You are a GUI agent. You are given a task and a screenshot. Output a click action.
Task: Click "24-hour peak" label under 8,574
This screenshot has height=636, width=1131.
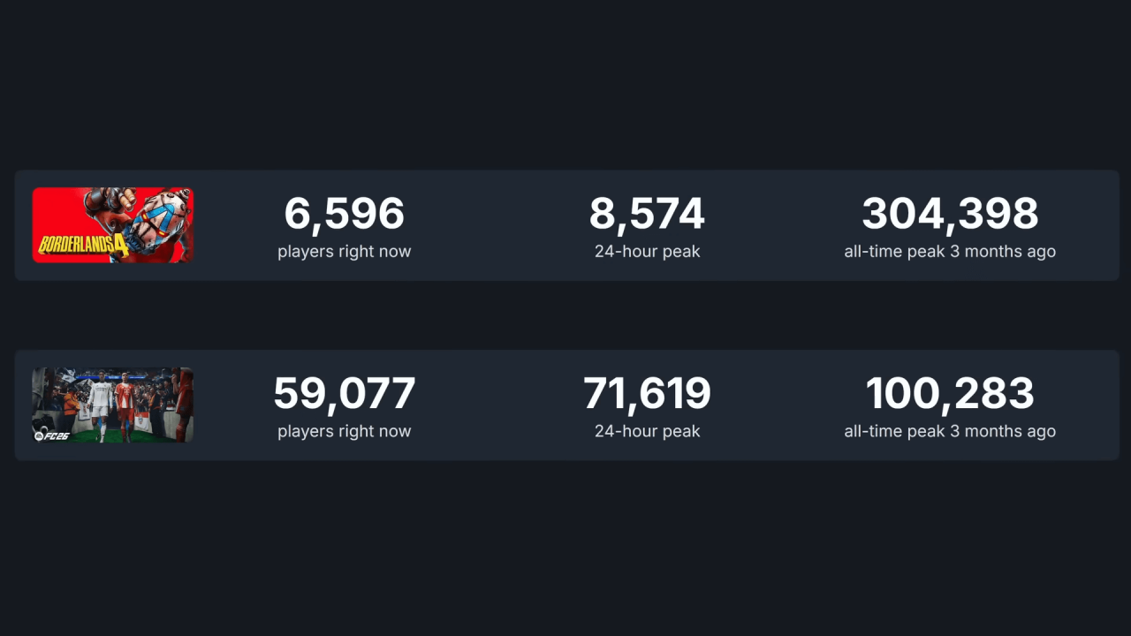click(x=647, y=252)
